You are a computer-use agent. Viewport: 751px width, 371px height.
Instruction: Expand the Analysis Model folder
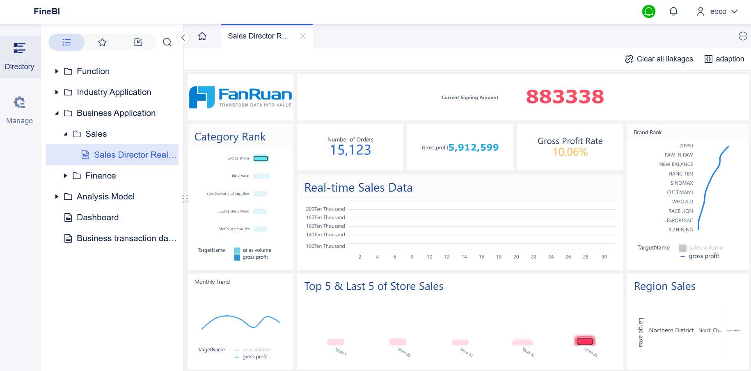point(57,197)
